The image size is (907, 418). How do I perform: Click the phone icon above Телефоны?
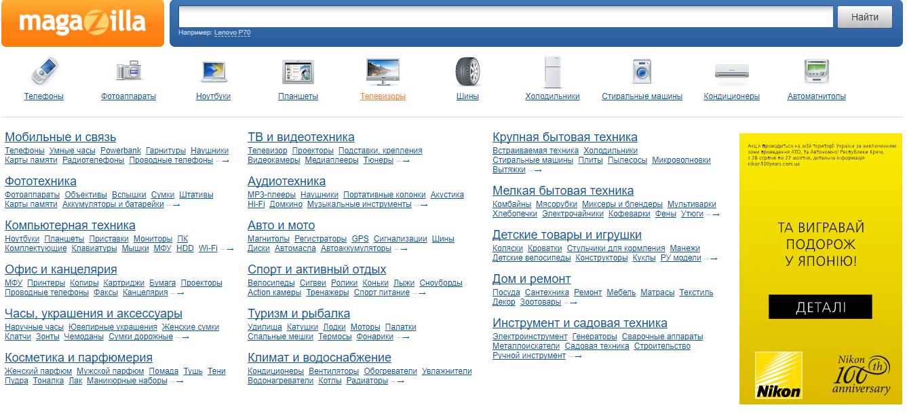(44, 71)
